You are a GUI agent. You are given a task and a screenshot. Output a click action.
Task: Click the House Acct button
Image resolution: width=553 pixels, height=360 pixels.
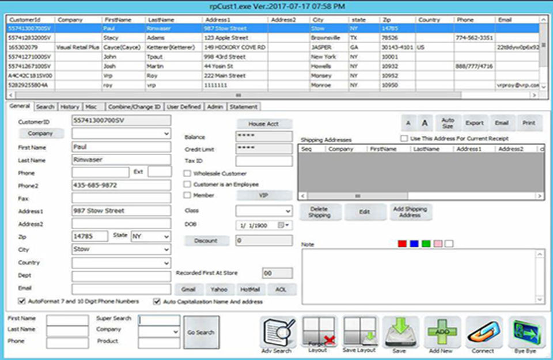264,124
